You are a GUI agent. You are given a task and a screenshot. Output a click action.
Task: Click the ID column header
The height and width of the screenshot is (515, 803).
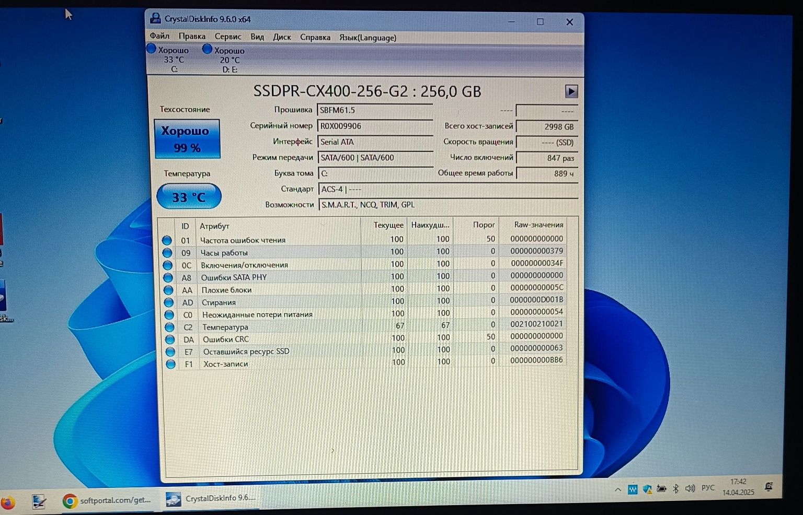(185, 226)
